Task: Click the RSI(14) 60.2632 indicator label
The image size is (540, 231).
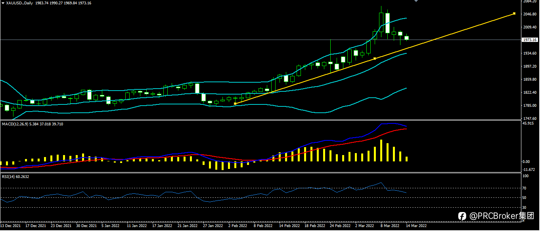Action: pos(15,177)
